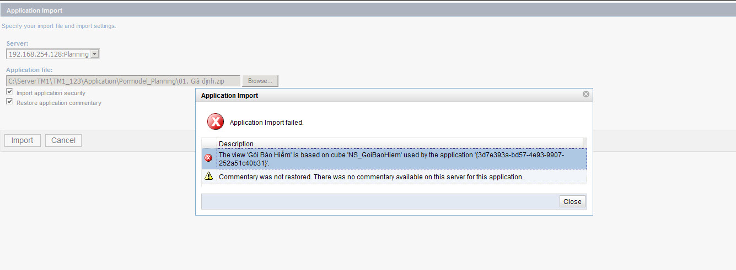Click 'Specify your import file' instruction text
This screenshot has width=736, height=270.
coord(59,26)
